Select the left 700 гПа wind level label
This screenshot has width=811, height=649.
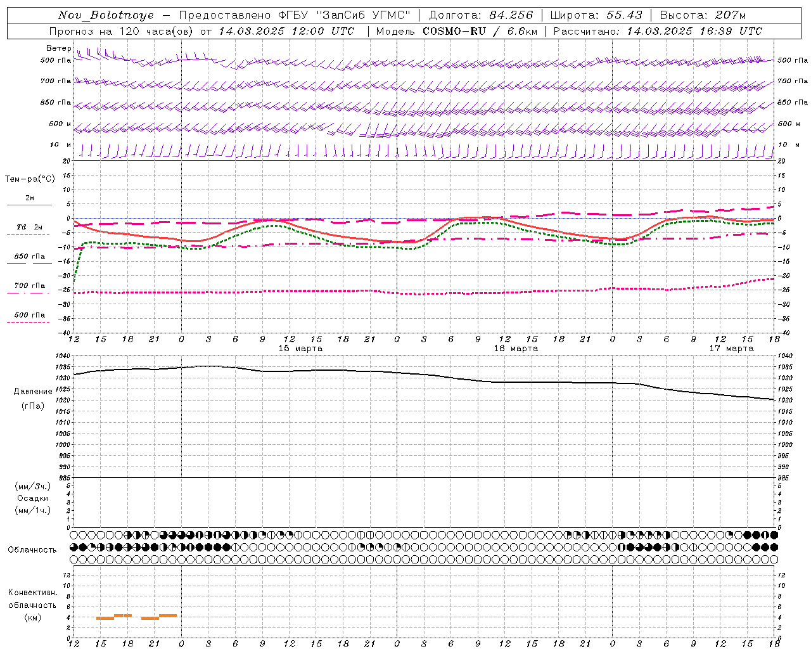coord(56,82)
